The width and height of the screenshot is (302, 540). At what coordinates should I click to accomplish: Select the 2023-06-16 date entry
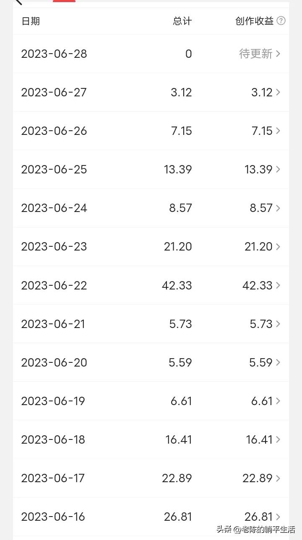coord(53,517)
